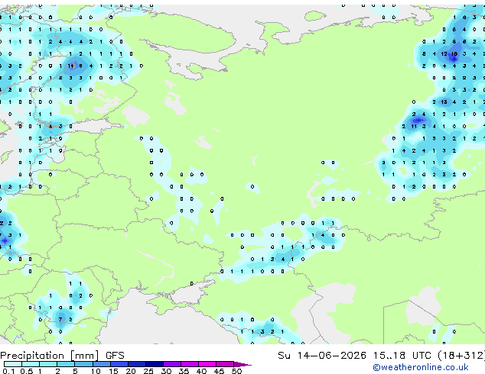Click the 40–45 mm magenta swatch

tap(207, 364)
